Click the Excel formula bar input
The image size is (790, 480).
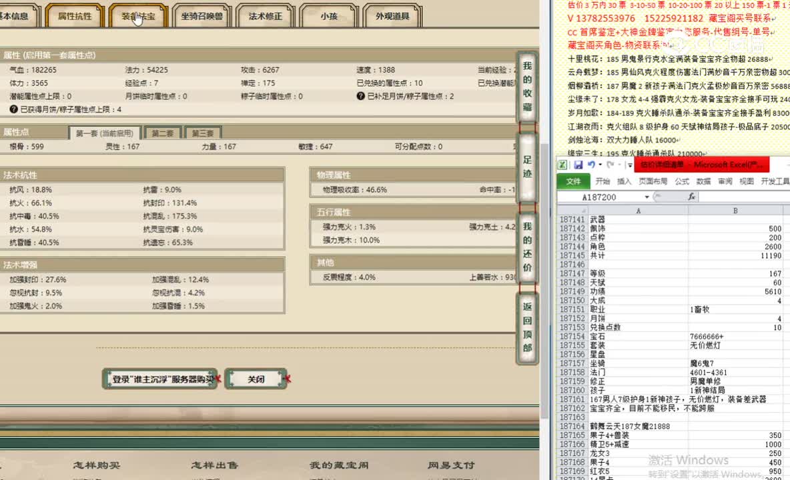(x=745, y=197)
